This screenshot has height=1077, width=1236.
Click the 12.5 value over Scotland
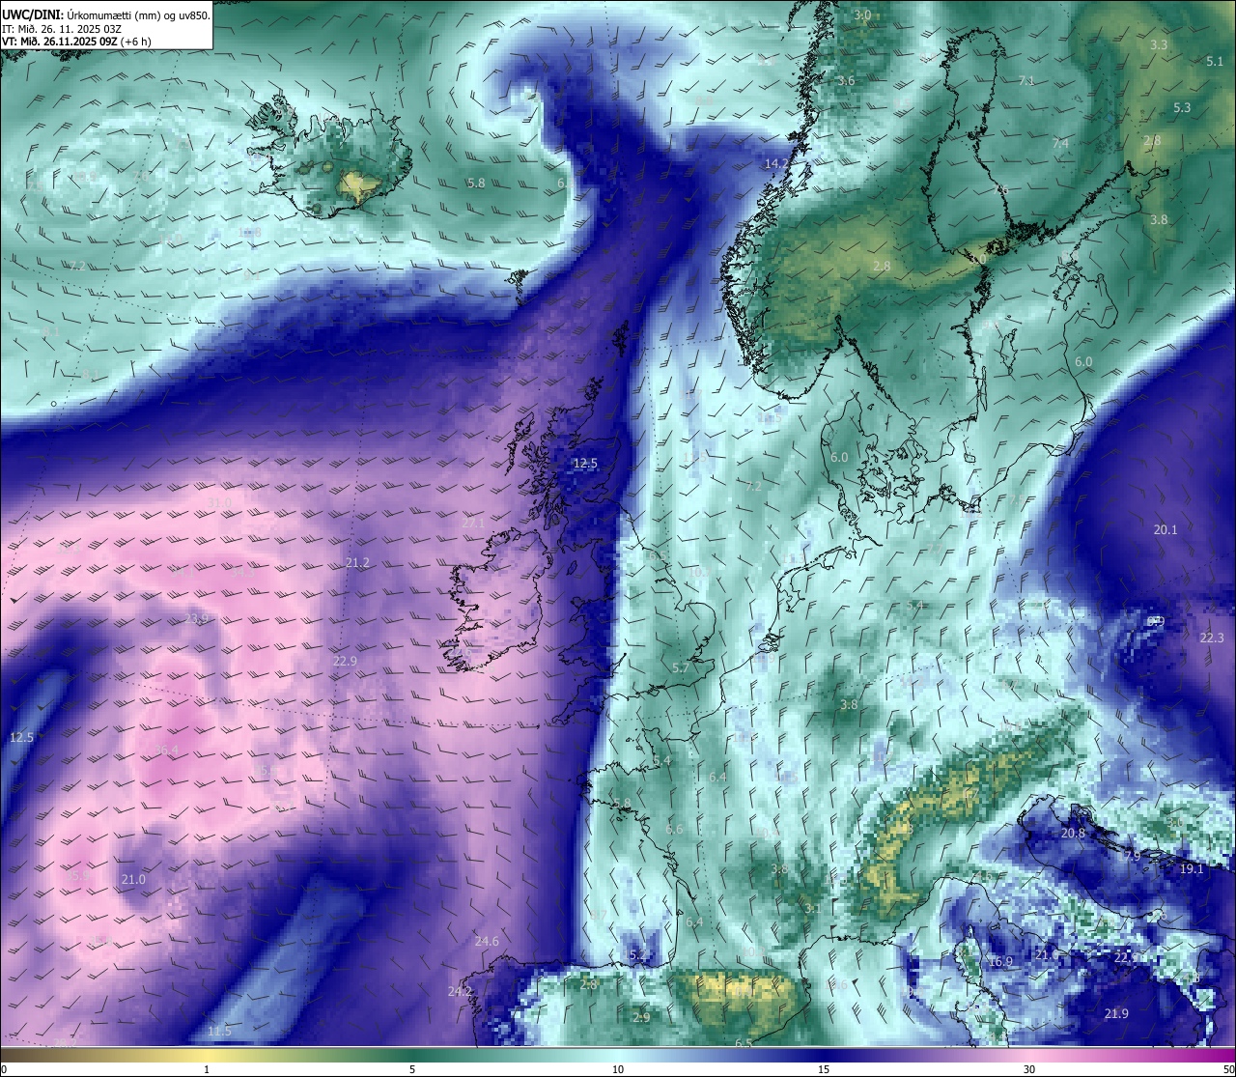coord(585,464)
